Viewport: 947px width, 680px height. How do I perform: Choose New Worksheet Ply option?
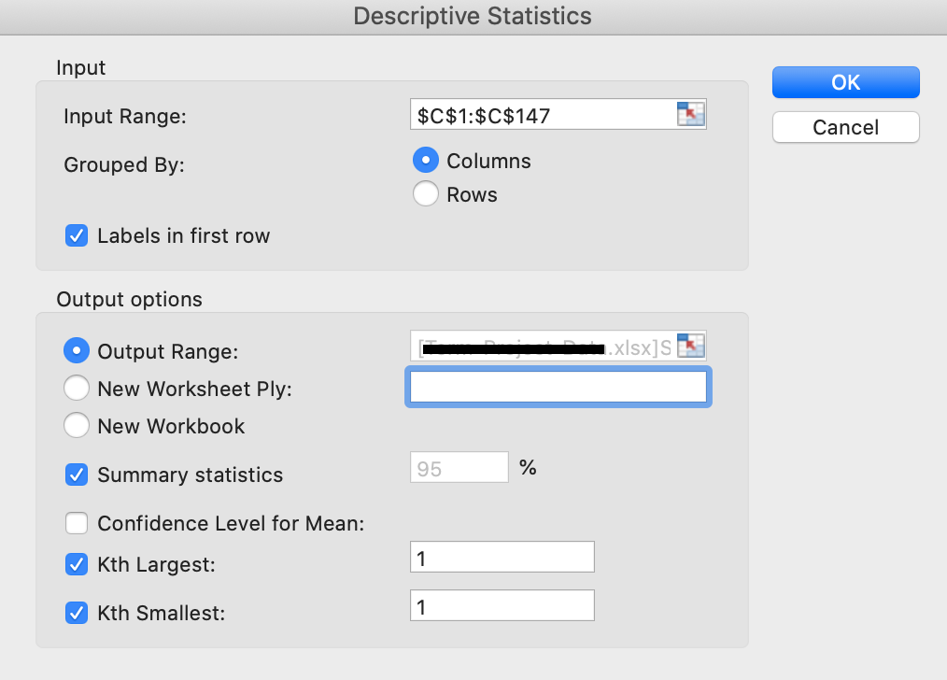pos(77,389)
